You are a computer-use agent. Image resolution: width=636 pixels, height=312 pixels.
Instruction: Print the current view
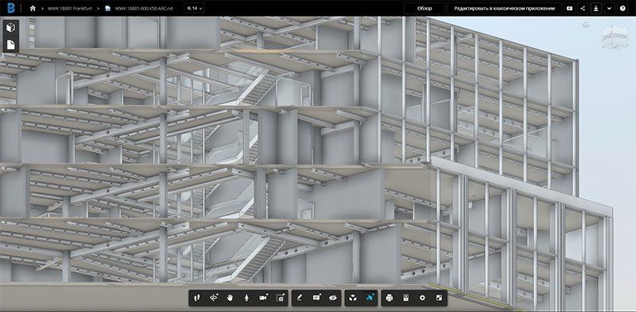pyautogui.click(x=390, y=298)
